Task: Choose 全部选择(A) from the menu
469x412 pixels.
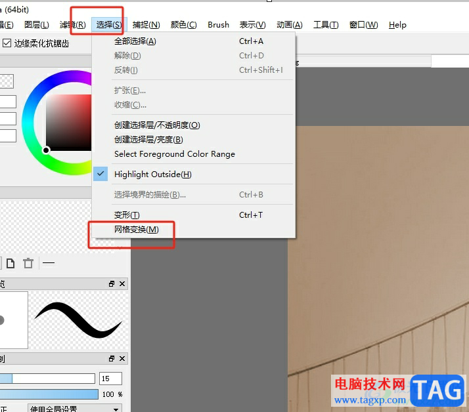Action: click(194, 41)
